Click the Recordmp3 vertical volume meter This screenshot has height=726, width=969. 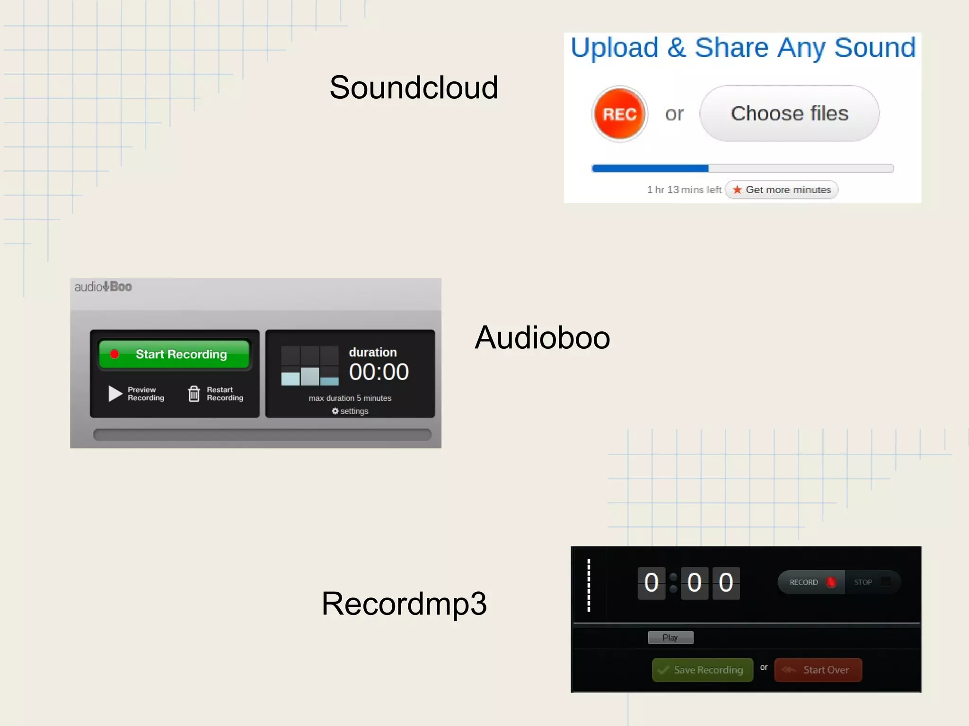[589, 585]
